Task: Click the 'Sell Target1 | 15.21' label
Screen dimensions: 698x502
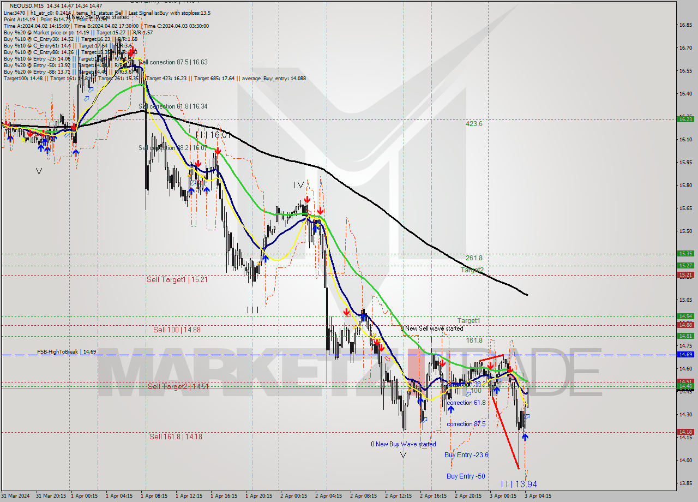Action: [x=177, y=279]
